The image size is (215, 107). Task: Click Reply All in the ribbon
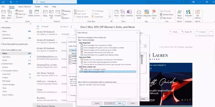click(51, 14)
